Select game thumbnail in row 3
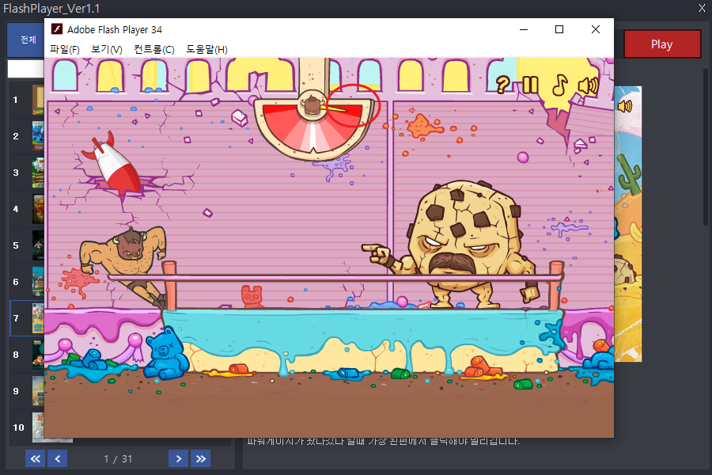The width and height of the screenshot is (712, 475). pyautogui.click(x=38, y=173)
